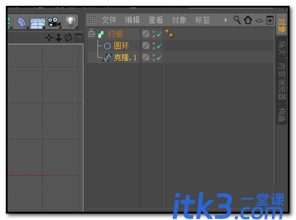
Task: Show more menus via the arrow
Action: [x=225, y=20]
